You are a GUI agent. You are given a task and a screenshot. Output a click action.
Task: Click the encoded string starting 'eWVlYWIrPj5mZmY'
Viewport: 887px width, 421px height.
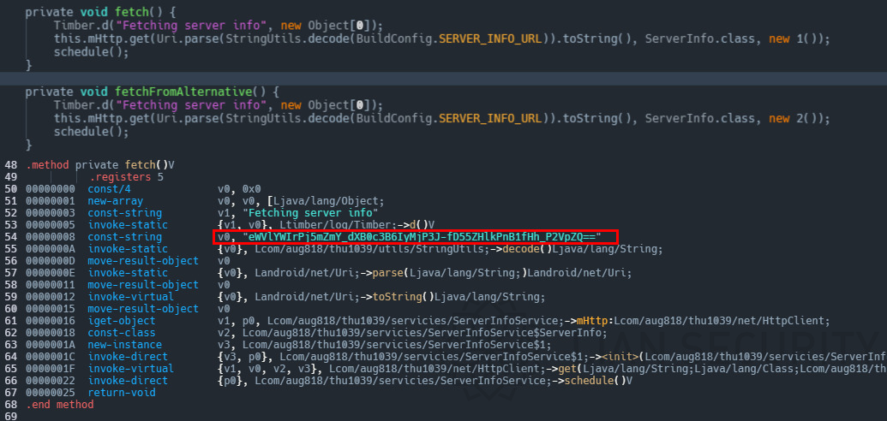422,237
